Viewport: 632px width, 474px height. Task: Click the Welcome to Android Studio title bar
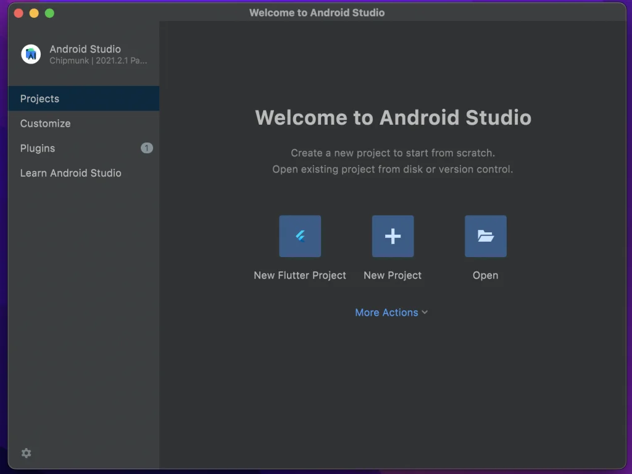pos(317,13)
